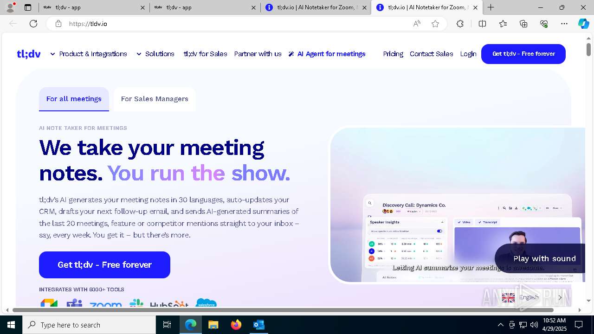This screenshot has width=594, height=334.
Task: Click the vertical page scrollbar
Action: coord(588,49)
